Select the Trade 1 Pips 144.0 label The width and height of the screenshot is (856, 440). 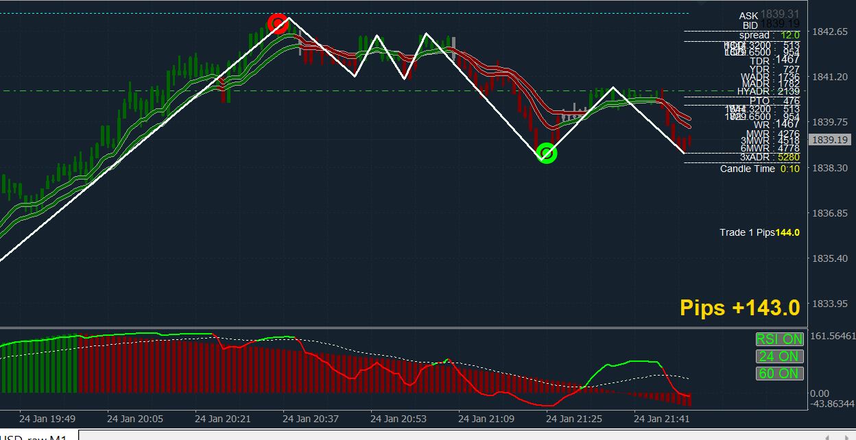coord(759,232)
